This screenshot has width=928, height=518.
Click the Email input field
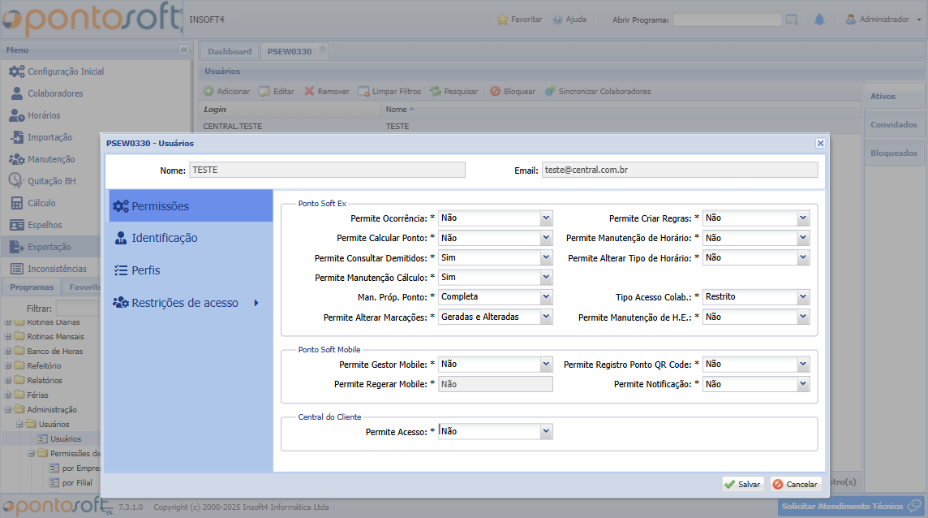click(x=679, y=170)
